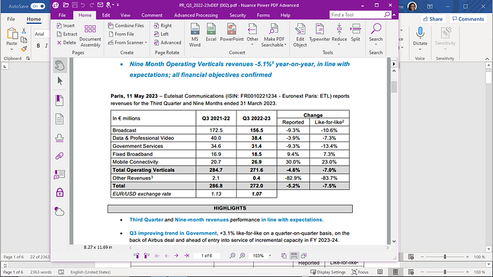Select the arrow Select tool in the sidebar
The height and width of the screenshot is (277, 493).
[x=59, y=81]
